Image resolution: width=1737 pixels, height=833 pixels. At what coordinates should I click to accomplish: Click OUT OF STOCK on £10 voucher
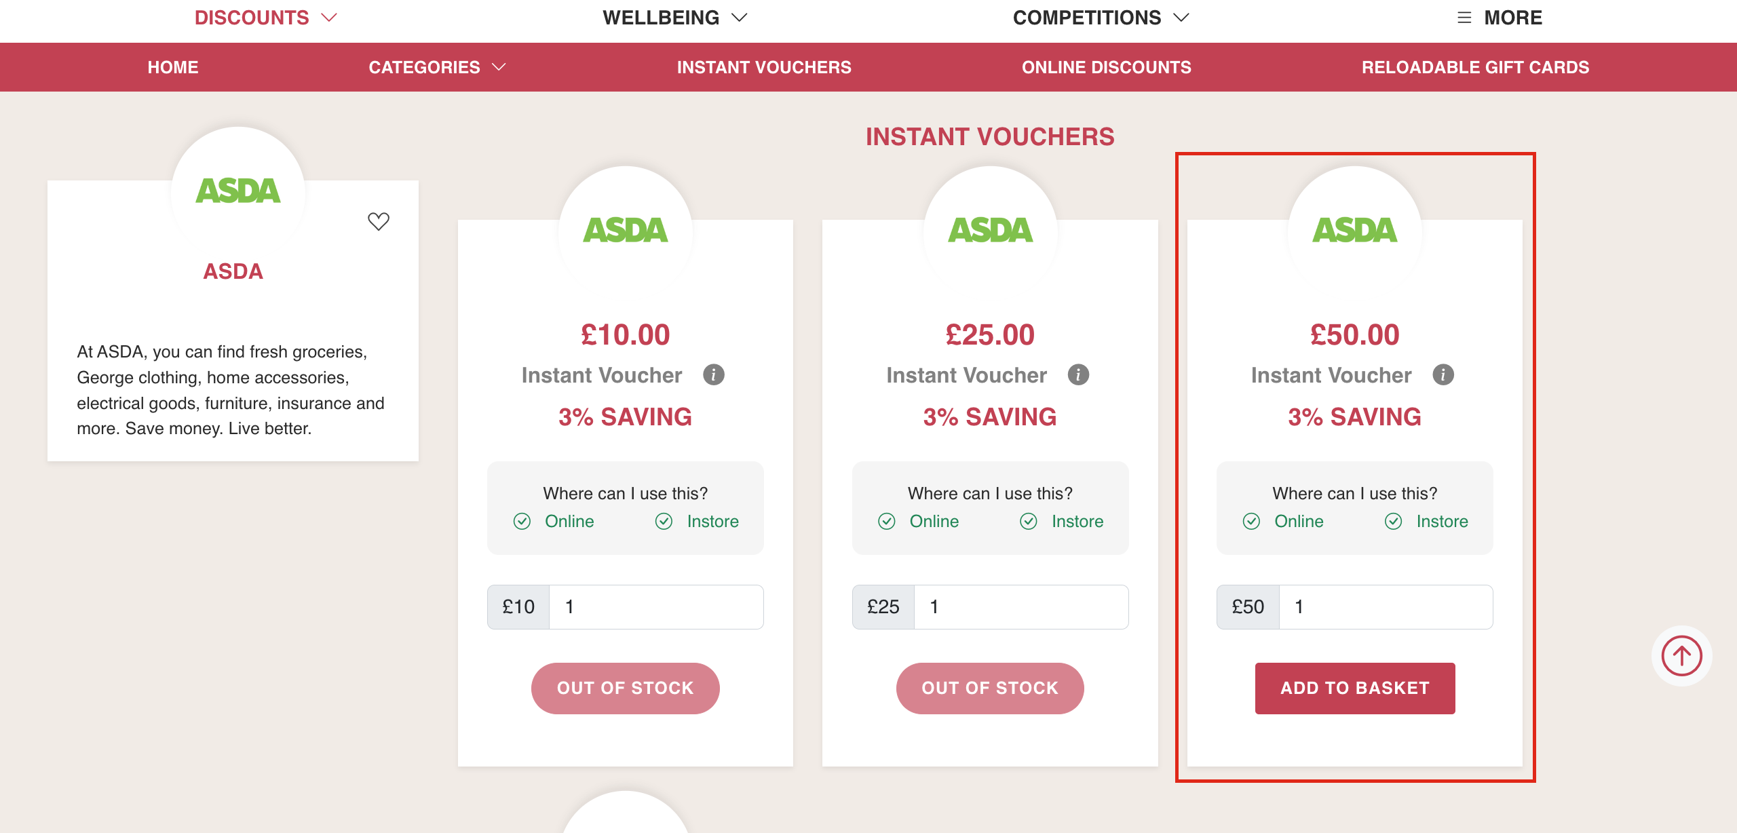click(625, 688)
